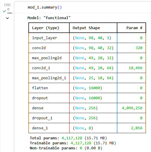The image size is (151, 152).
Task: Click the Output Shape column header
Action: tap(86, 28)
